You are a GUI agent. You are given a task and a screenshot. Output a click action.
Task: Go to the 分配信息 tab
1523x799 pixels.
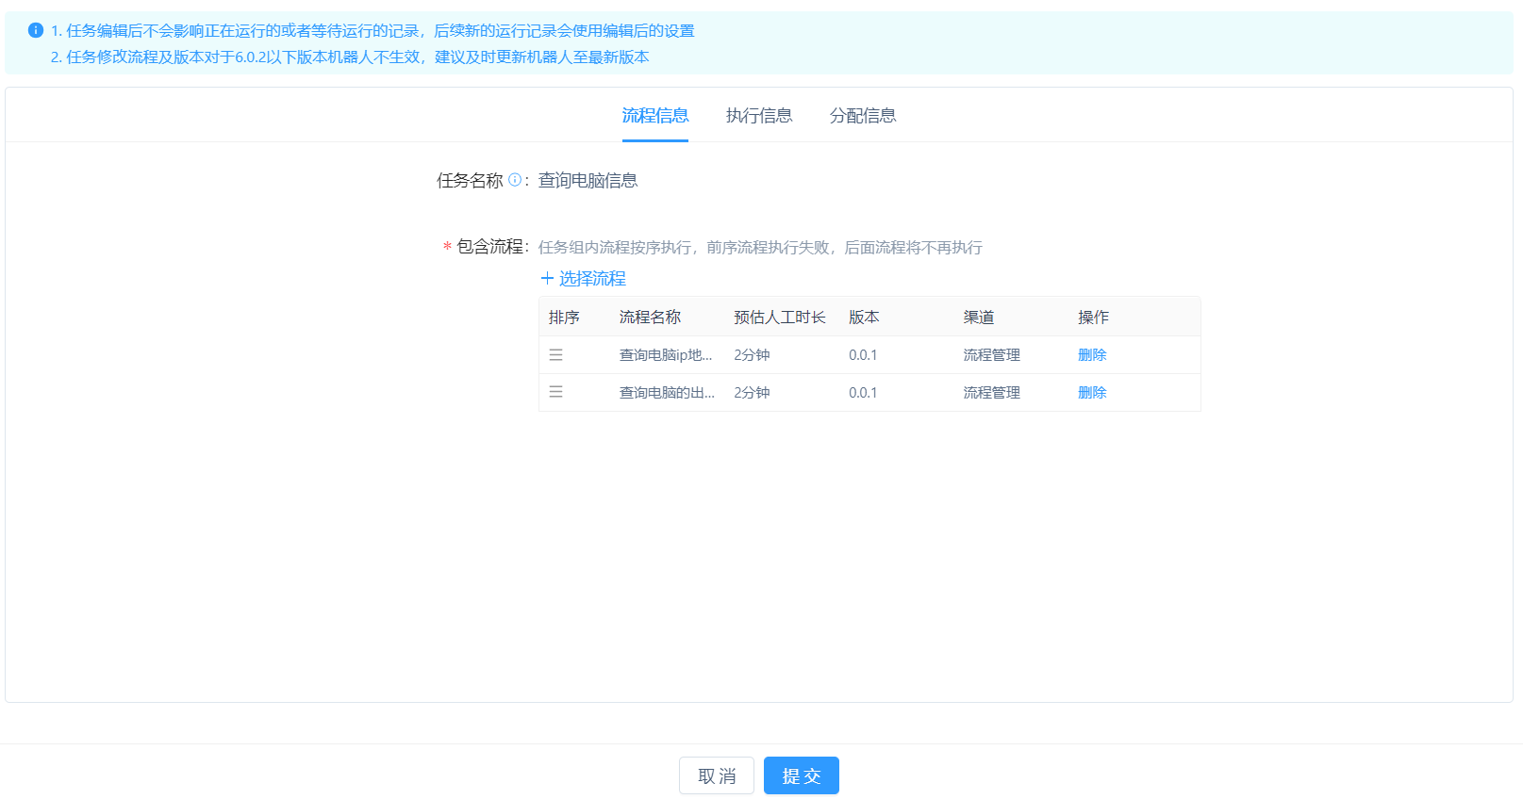pos(862,116)
